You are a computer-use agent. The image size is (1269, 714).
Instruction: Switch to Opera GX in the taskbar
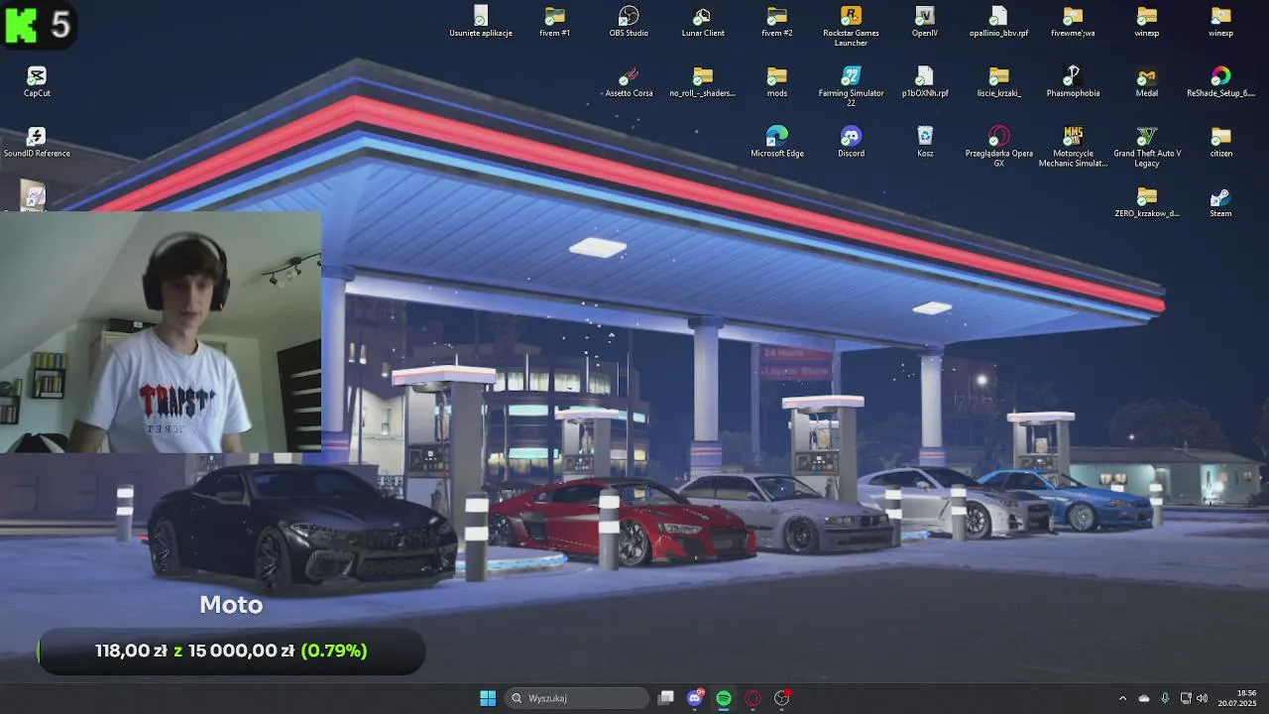[752, 698]
